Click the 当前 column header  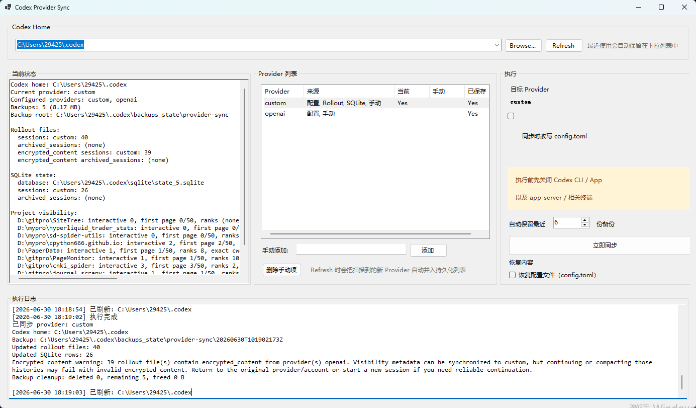click(x=412, y=92)
